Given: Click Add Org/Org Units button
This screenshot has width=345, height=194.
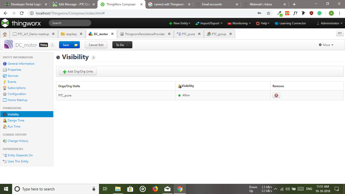Looking at the screenshot, I should pyautogui.click(x=78, y=71).
